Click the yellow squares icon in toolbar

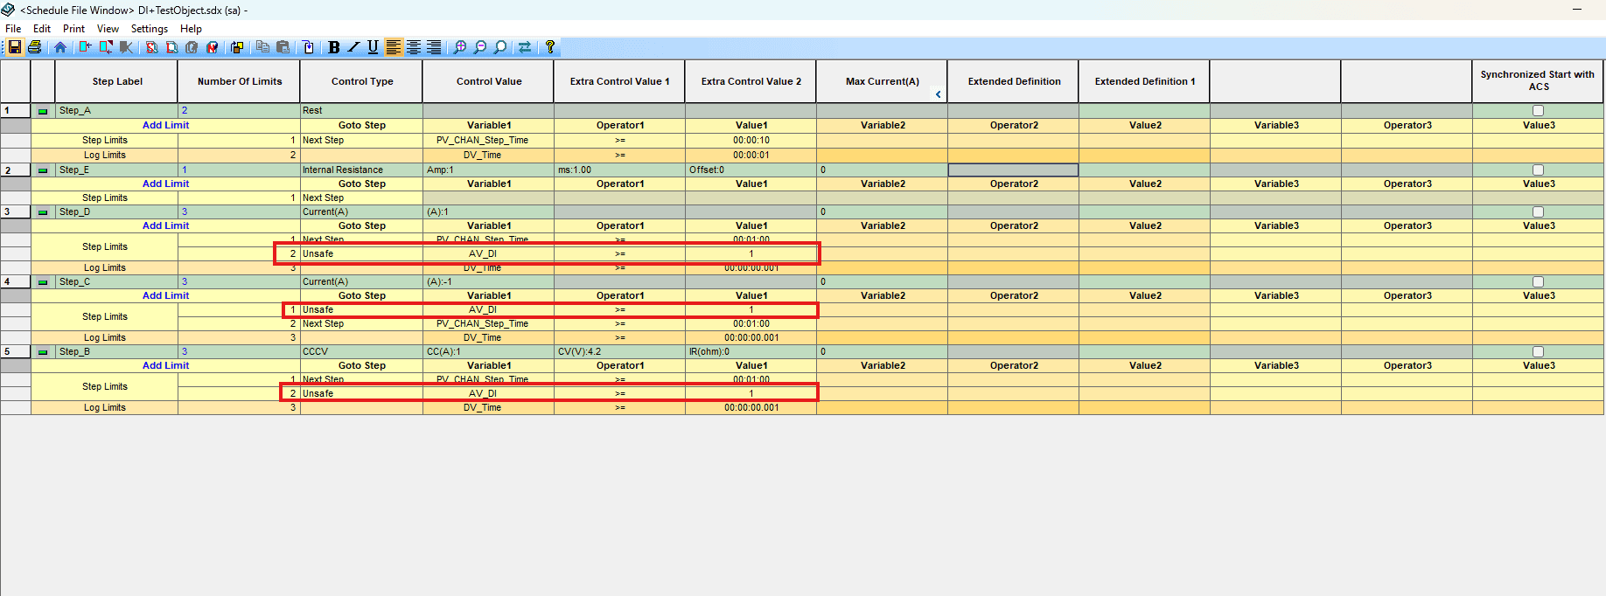tap(237, 47)
